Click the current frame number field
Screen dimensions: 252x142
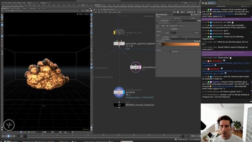coord(17,136)
